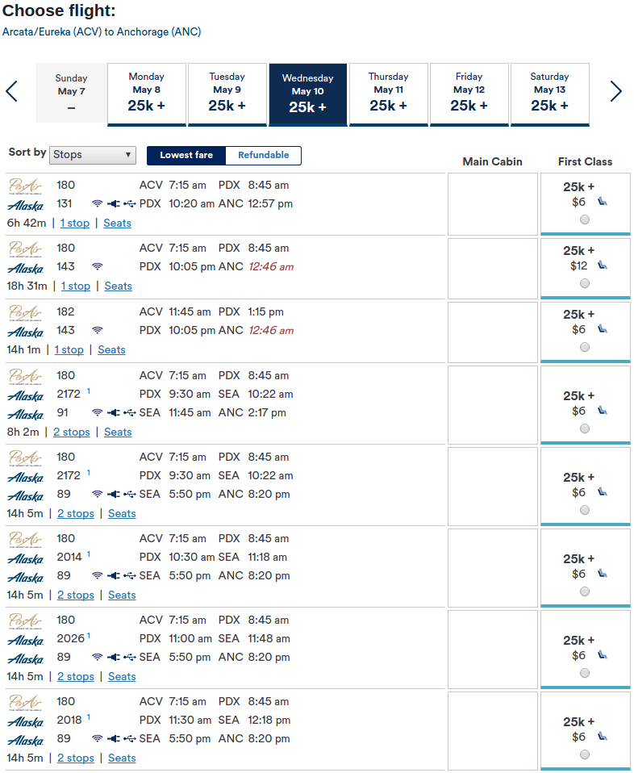Click the USB icon on flight 91
The width and height of the screenshot is (634, 773).
point(130,412)
